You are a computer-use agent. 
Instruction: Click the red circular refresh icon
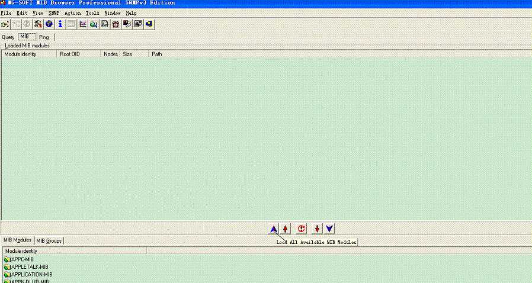[x=301, y=229]
